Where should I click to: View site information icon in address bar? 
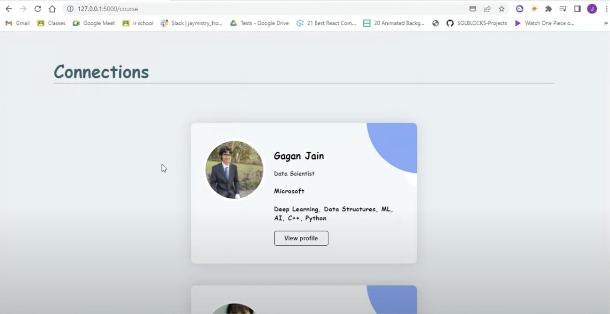pos(70,9)
